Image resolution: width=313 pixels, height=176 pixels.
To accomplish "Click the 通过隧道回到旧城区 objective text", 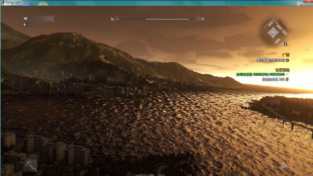I will [x=271, y=60].
